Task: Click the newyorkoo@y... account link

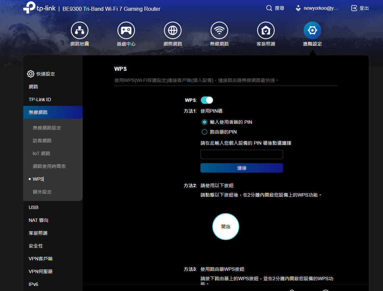Action: pos(321,8)
